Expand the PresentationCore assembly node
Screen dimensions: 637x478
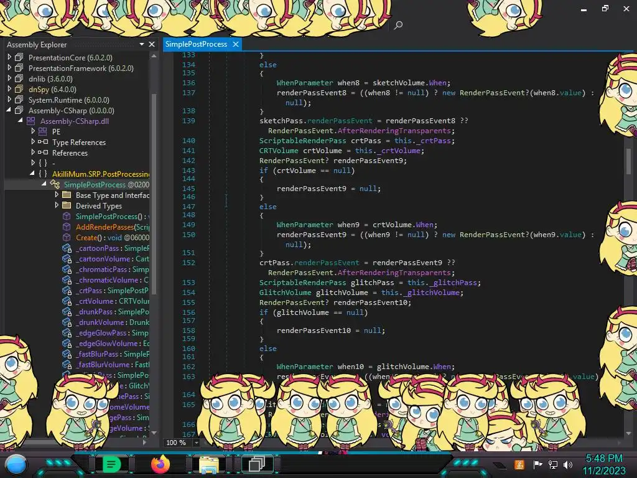pyautogui.click(x=9, y=57)
